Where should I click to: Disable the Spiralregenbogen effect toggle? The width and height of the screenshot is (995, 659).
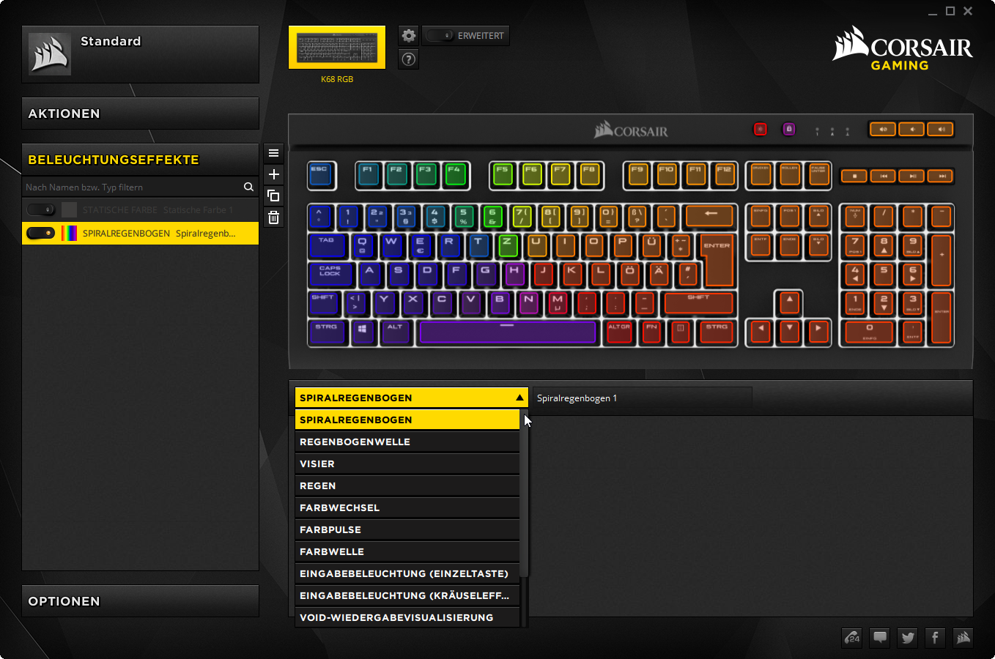[40, 234]
